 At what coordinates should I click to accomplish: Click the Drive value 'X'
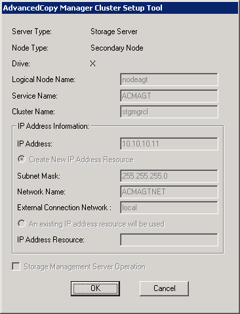pos(92,64)
